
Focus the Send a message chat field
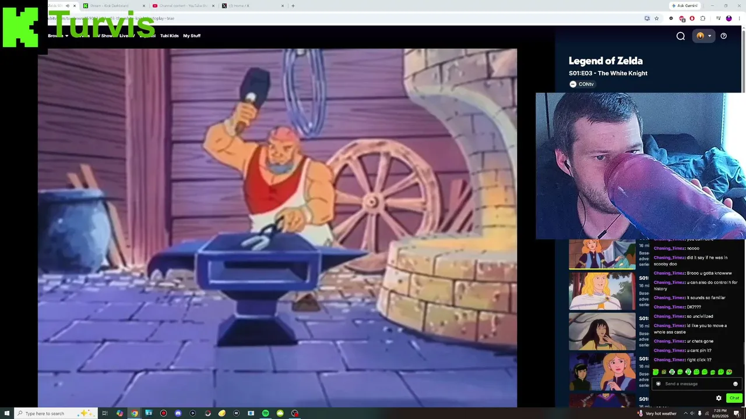click(696, 384)
